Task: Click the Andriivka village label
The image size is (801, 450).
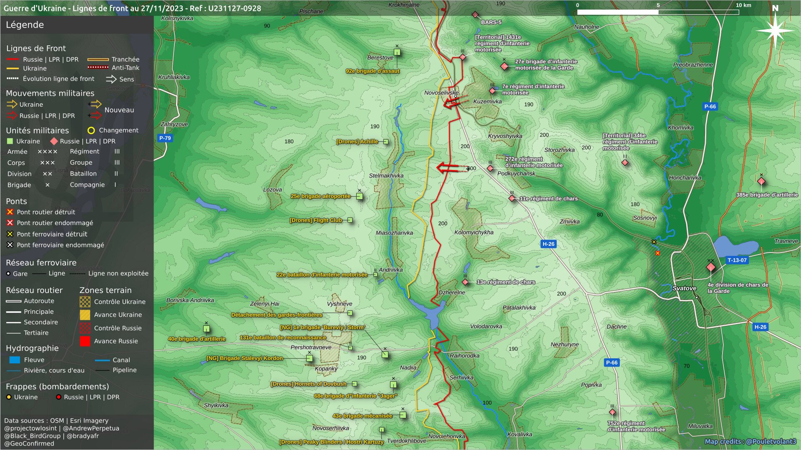Action: point(390,270)
